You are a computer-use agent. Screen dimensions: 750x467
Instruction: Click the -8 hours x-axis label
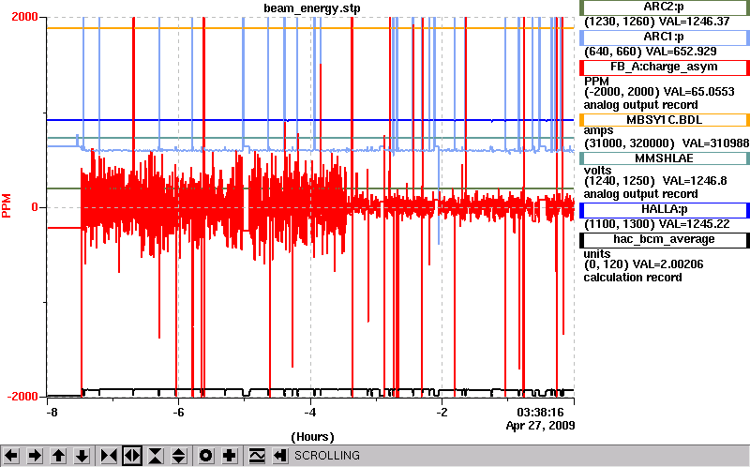coord(52,412)
